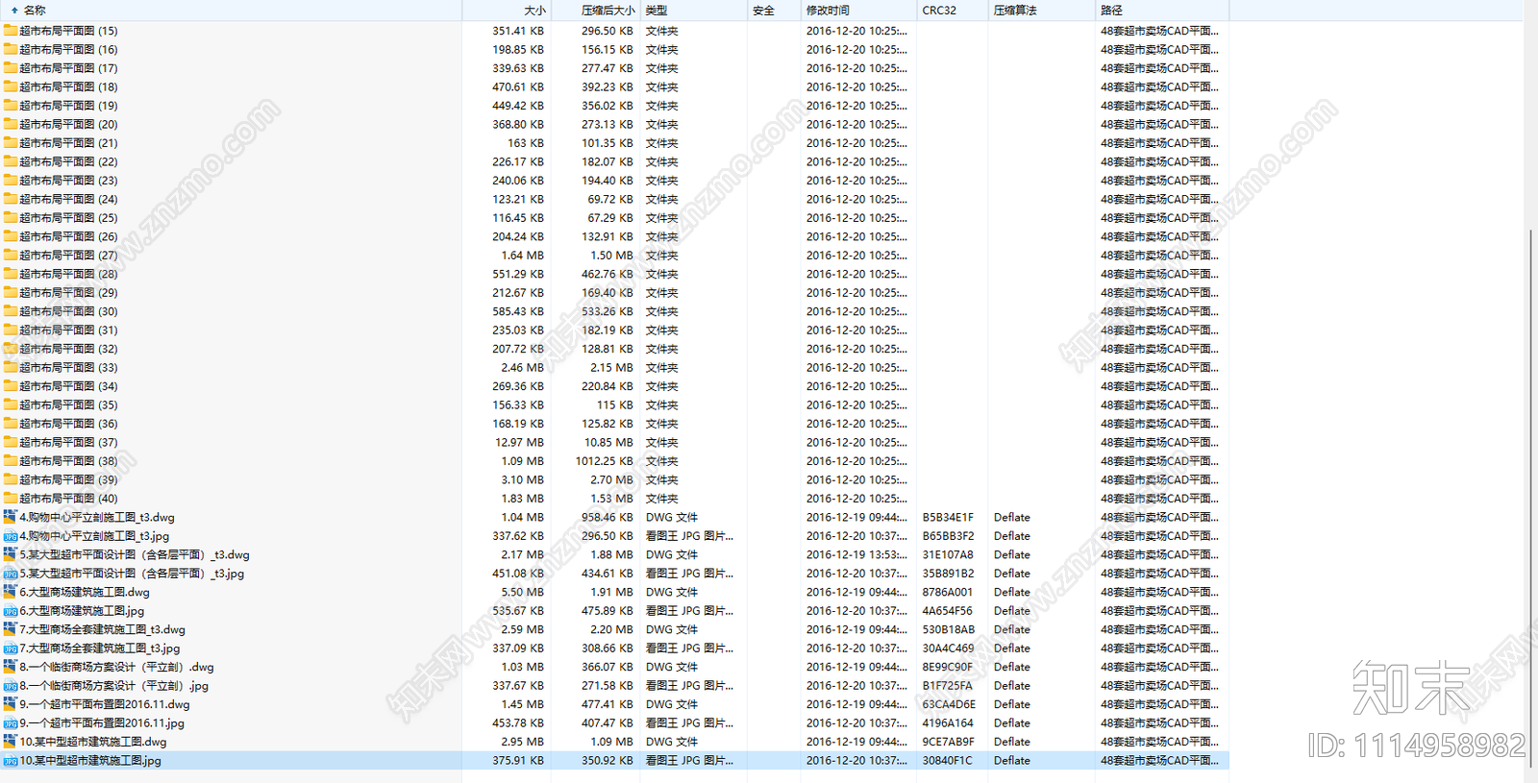The height and width of the screenshot is (783, 1538).
Task: Click the DWG icon of 10.某中型超市建筑施工图.dwg
Action: [x=11, y=742]
